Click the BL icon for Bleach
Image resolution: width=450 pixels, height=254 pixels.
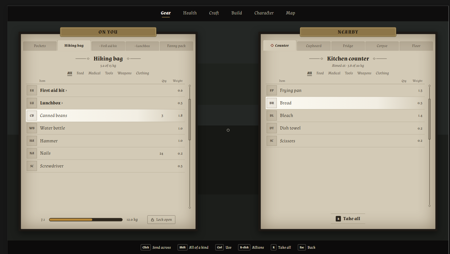click(x=272, y=115)
